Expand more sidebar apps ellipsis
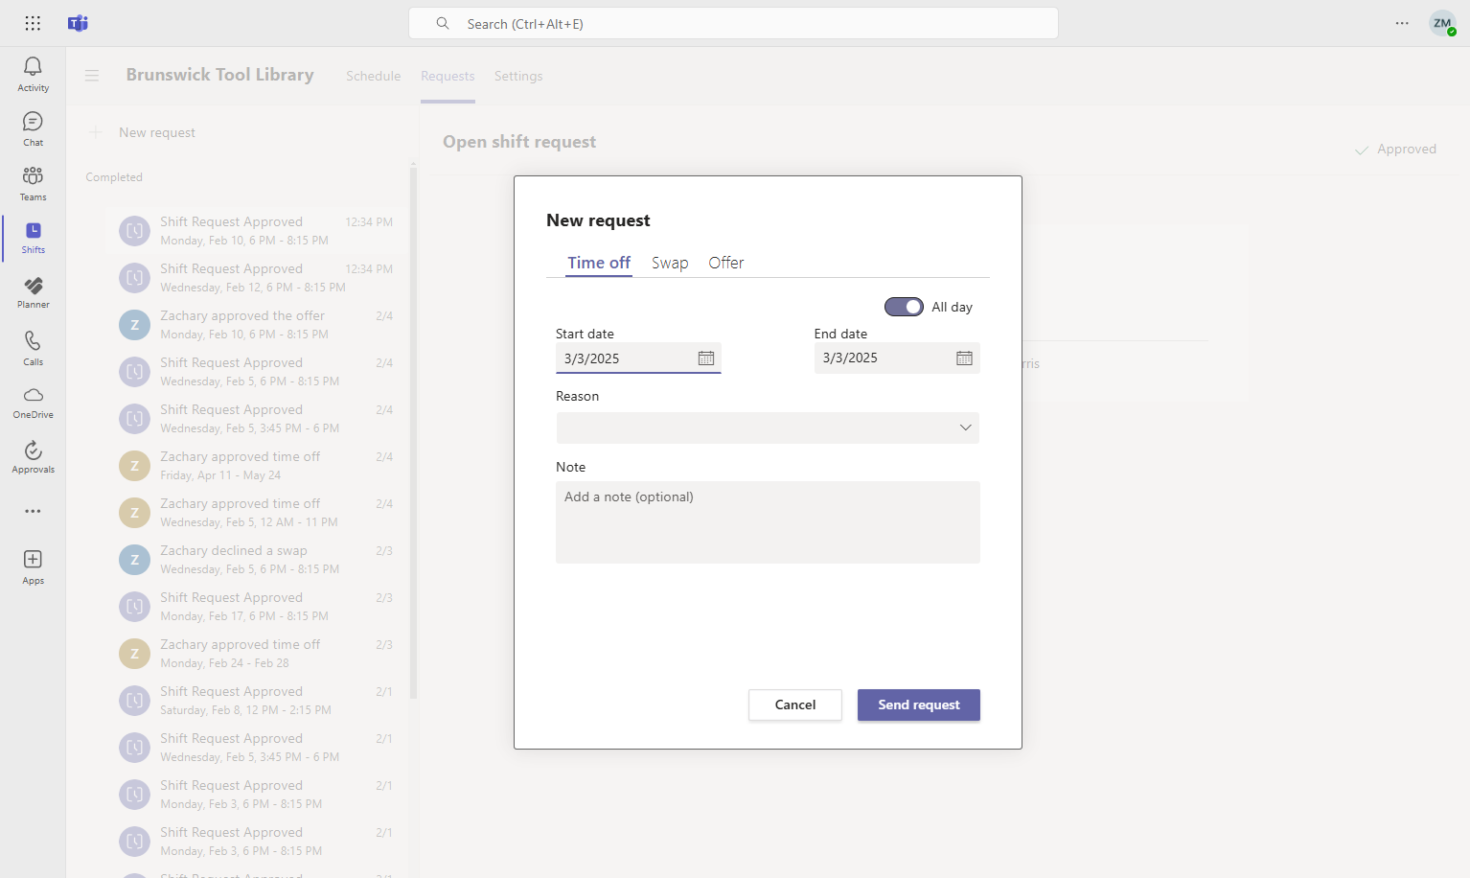Image resolution: width=1470 pixels, height=878 pixels. tap(33, 511)
